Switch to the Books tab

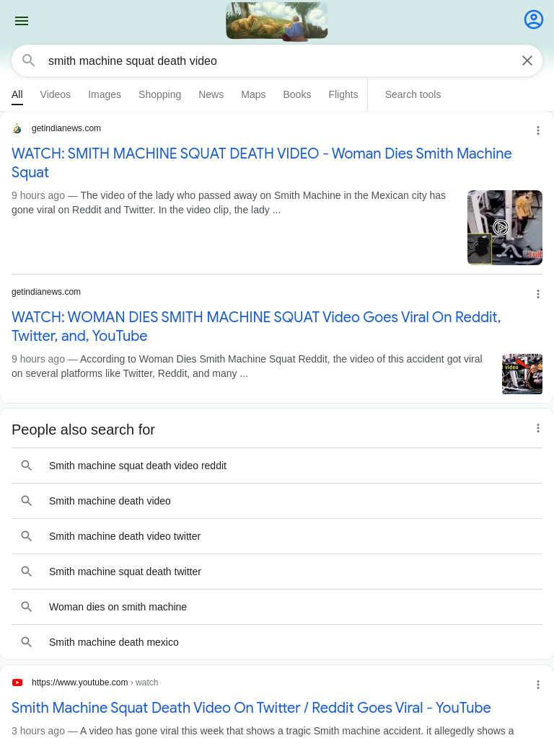coord(296,94)
